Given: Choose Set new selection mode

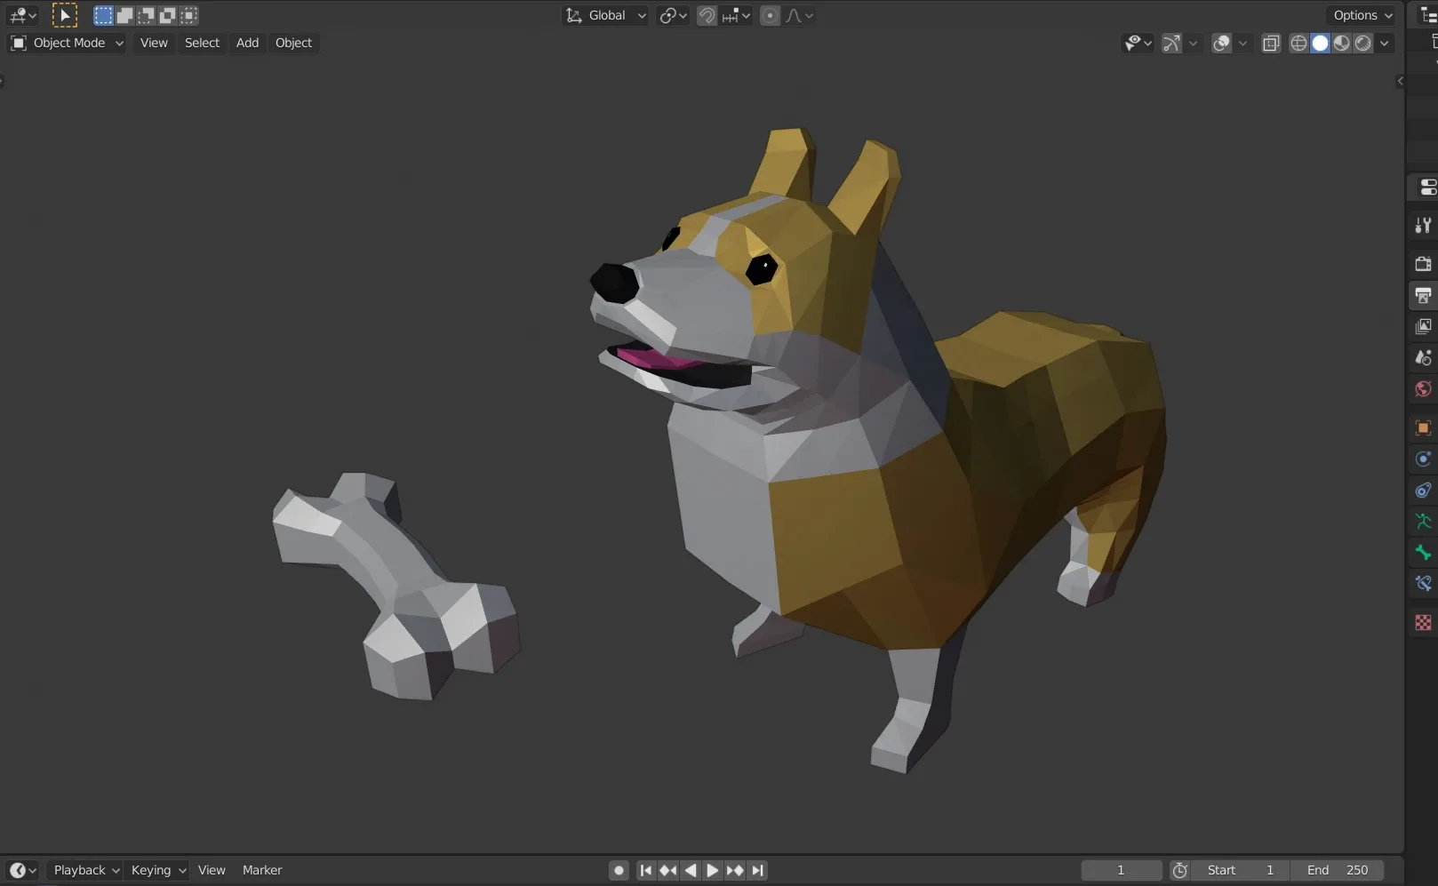Looking at the screenshot, I should click(103, 15).
